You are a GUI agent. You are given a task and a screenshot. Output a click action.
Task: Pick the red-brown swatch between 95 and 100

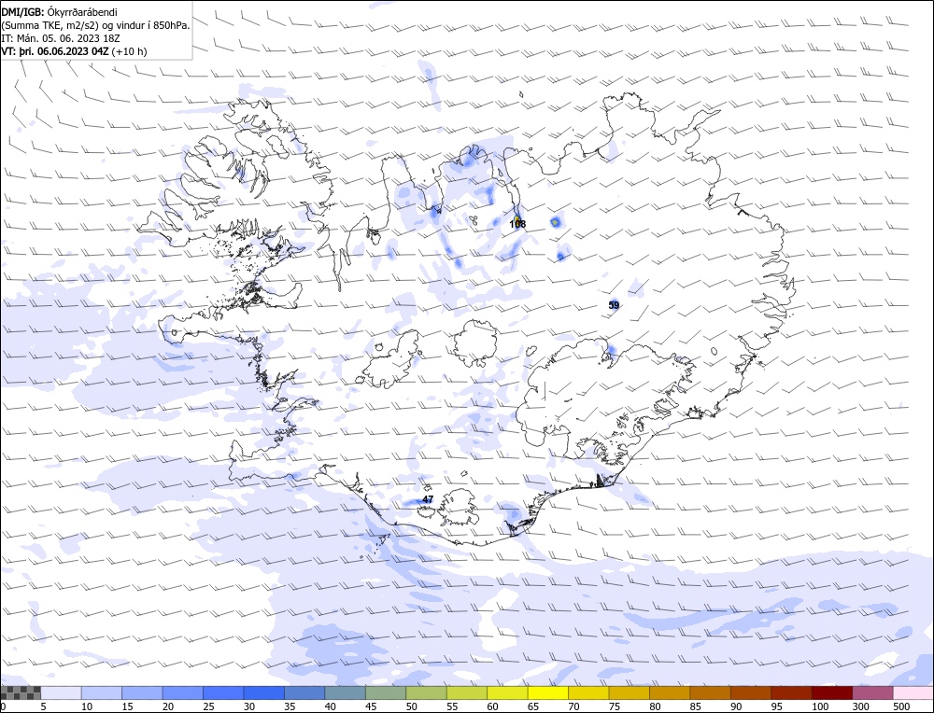(x=791, y=692)
